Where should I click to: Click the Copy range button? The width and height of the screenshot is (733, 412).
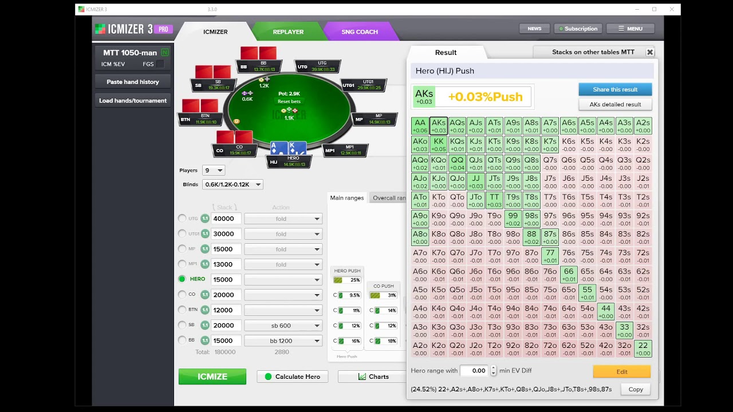636,389
